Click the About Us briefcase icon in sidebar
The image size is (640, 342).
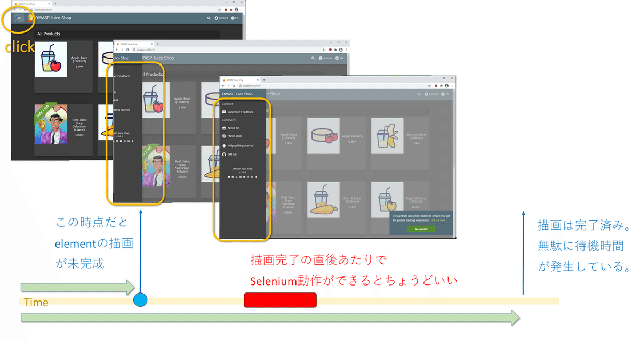(x=224, y=128)
